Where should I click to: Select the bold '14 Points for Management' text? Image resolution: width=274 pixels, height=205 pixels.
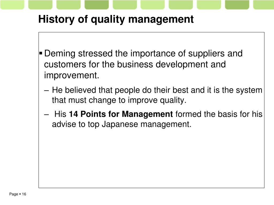click(x=121, y=114)
